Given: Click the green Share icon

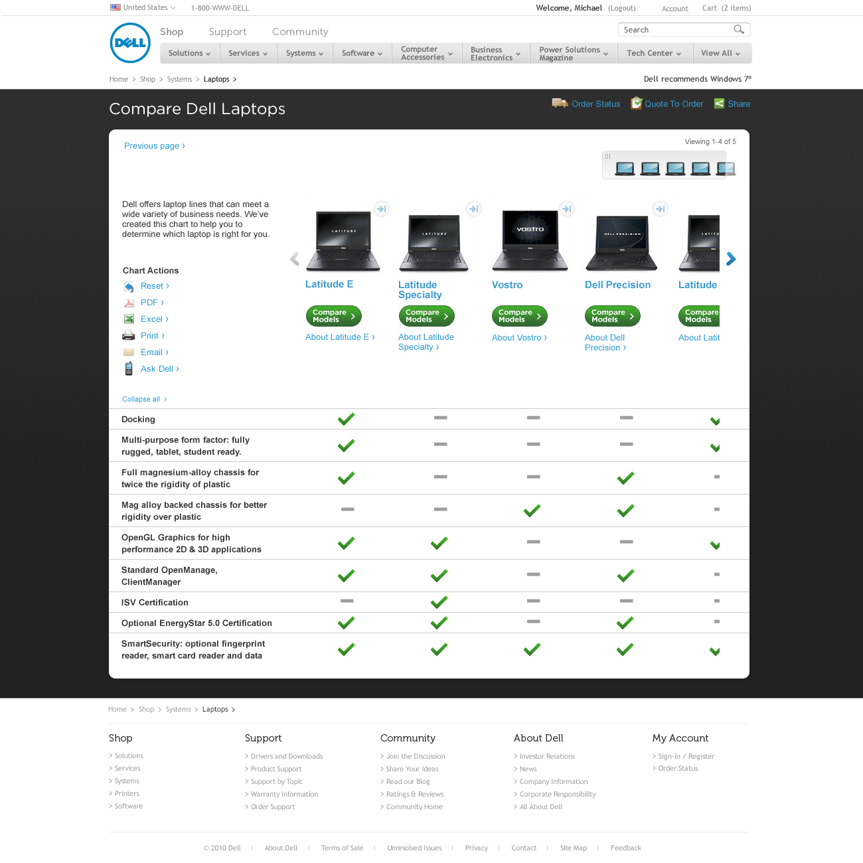Looking at the screenshot, I should click(x=719, y=104).
